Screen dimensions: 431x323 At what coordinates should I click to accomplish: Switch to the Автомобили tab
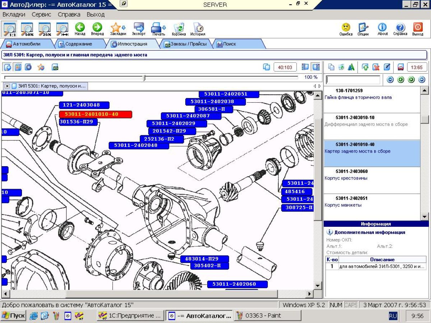tap(27, 44)
